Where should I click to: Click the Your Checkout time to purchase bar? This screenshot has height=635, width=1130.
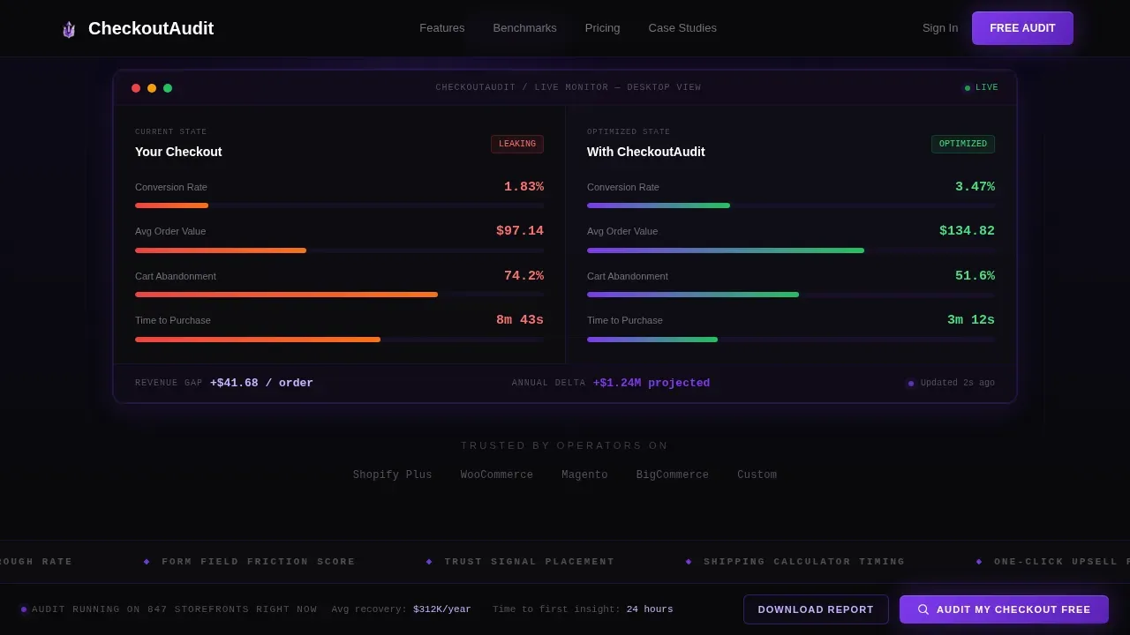(x=339, y=340)
